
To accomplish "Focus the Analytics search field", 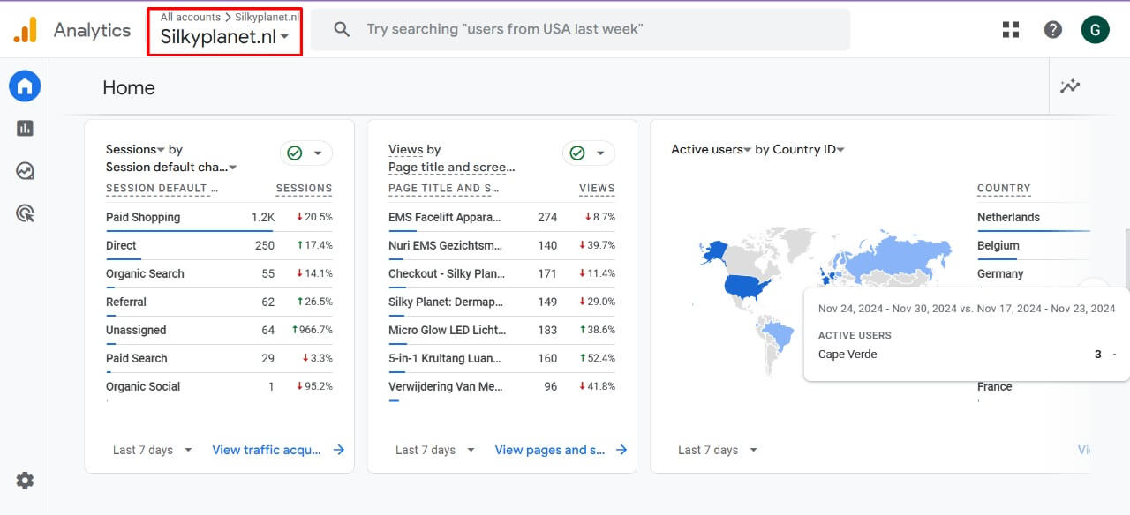I will [x=580, y=30].
